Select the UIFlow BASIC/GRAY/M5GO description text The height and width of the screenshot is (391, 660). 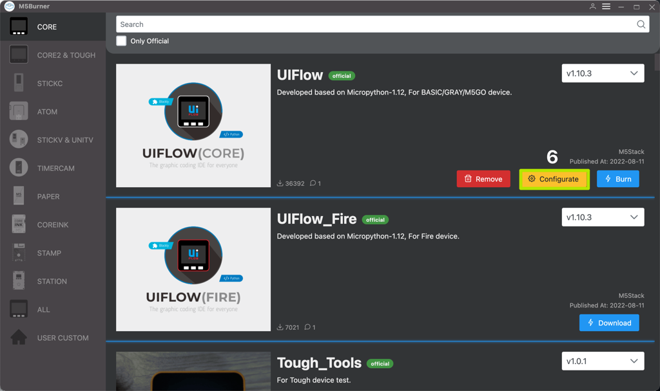pos(394,93)
